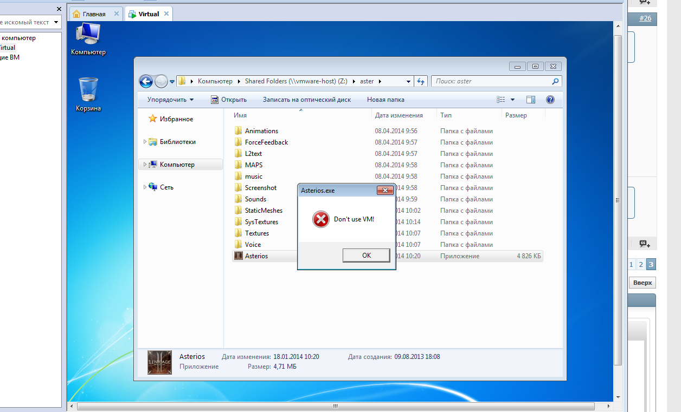The width and height of the screenshot is (681, 412).
Task: Click the Asterios application icon in list
Action: 238,256
